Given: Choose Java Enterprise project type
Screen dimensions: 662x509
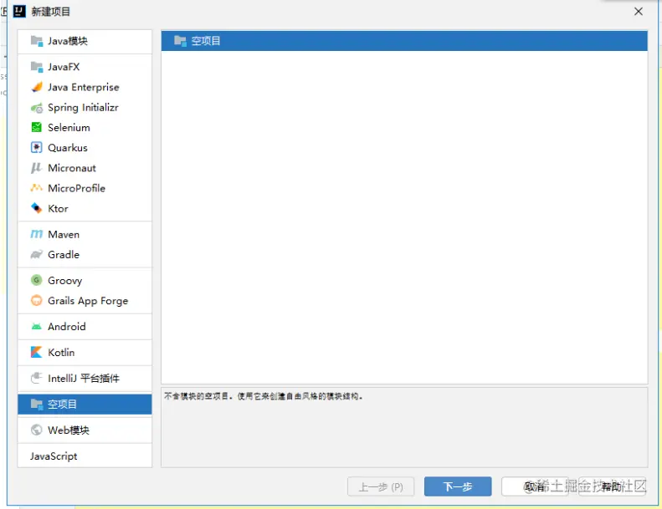Looking at the screenshot, I should pos(85,87).
